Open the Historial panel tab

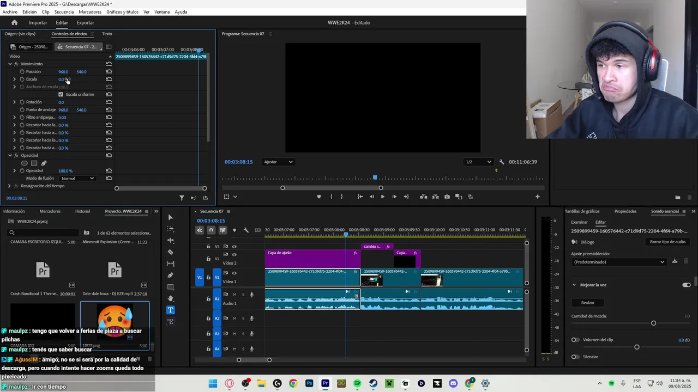click(82, 211)
